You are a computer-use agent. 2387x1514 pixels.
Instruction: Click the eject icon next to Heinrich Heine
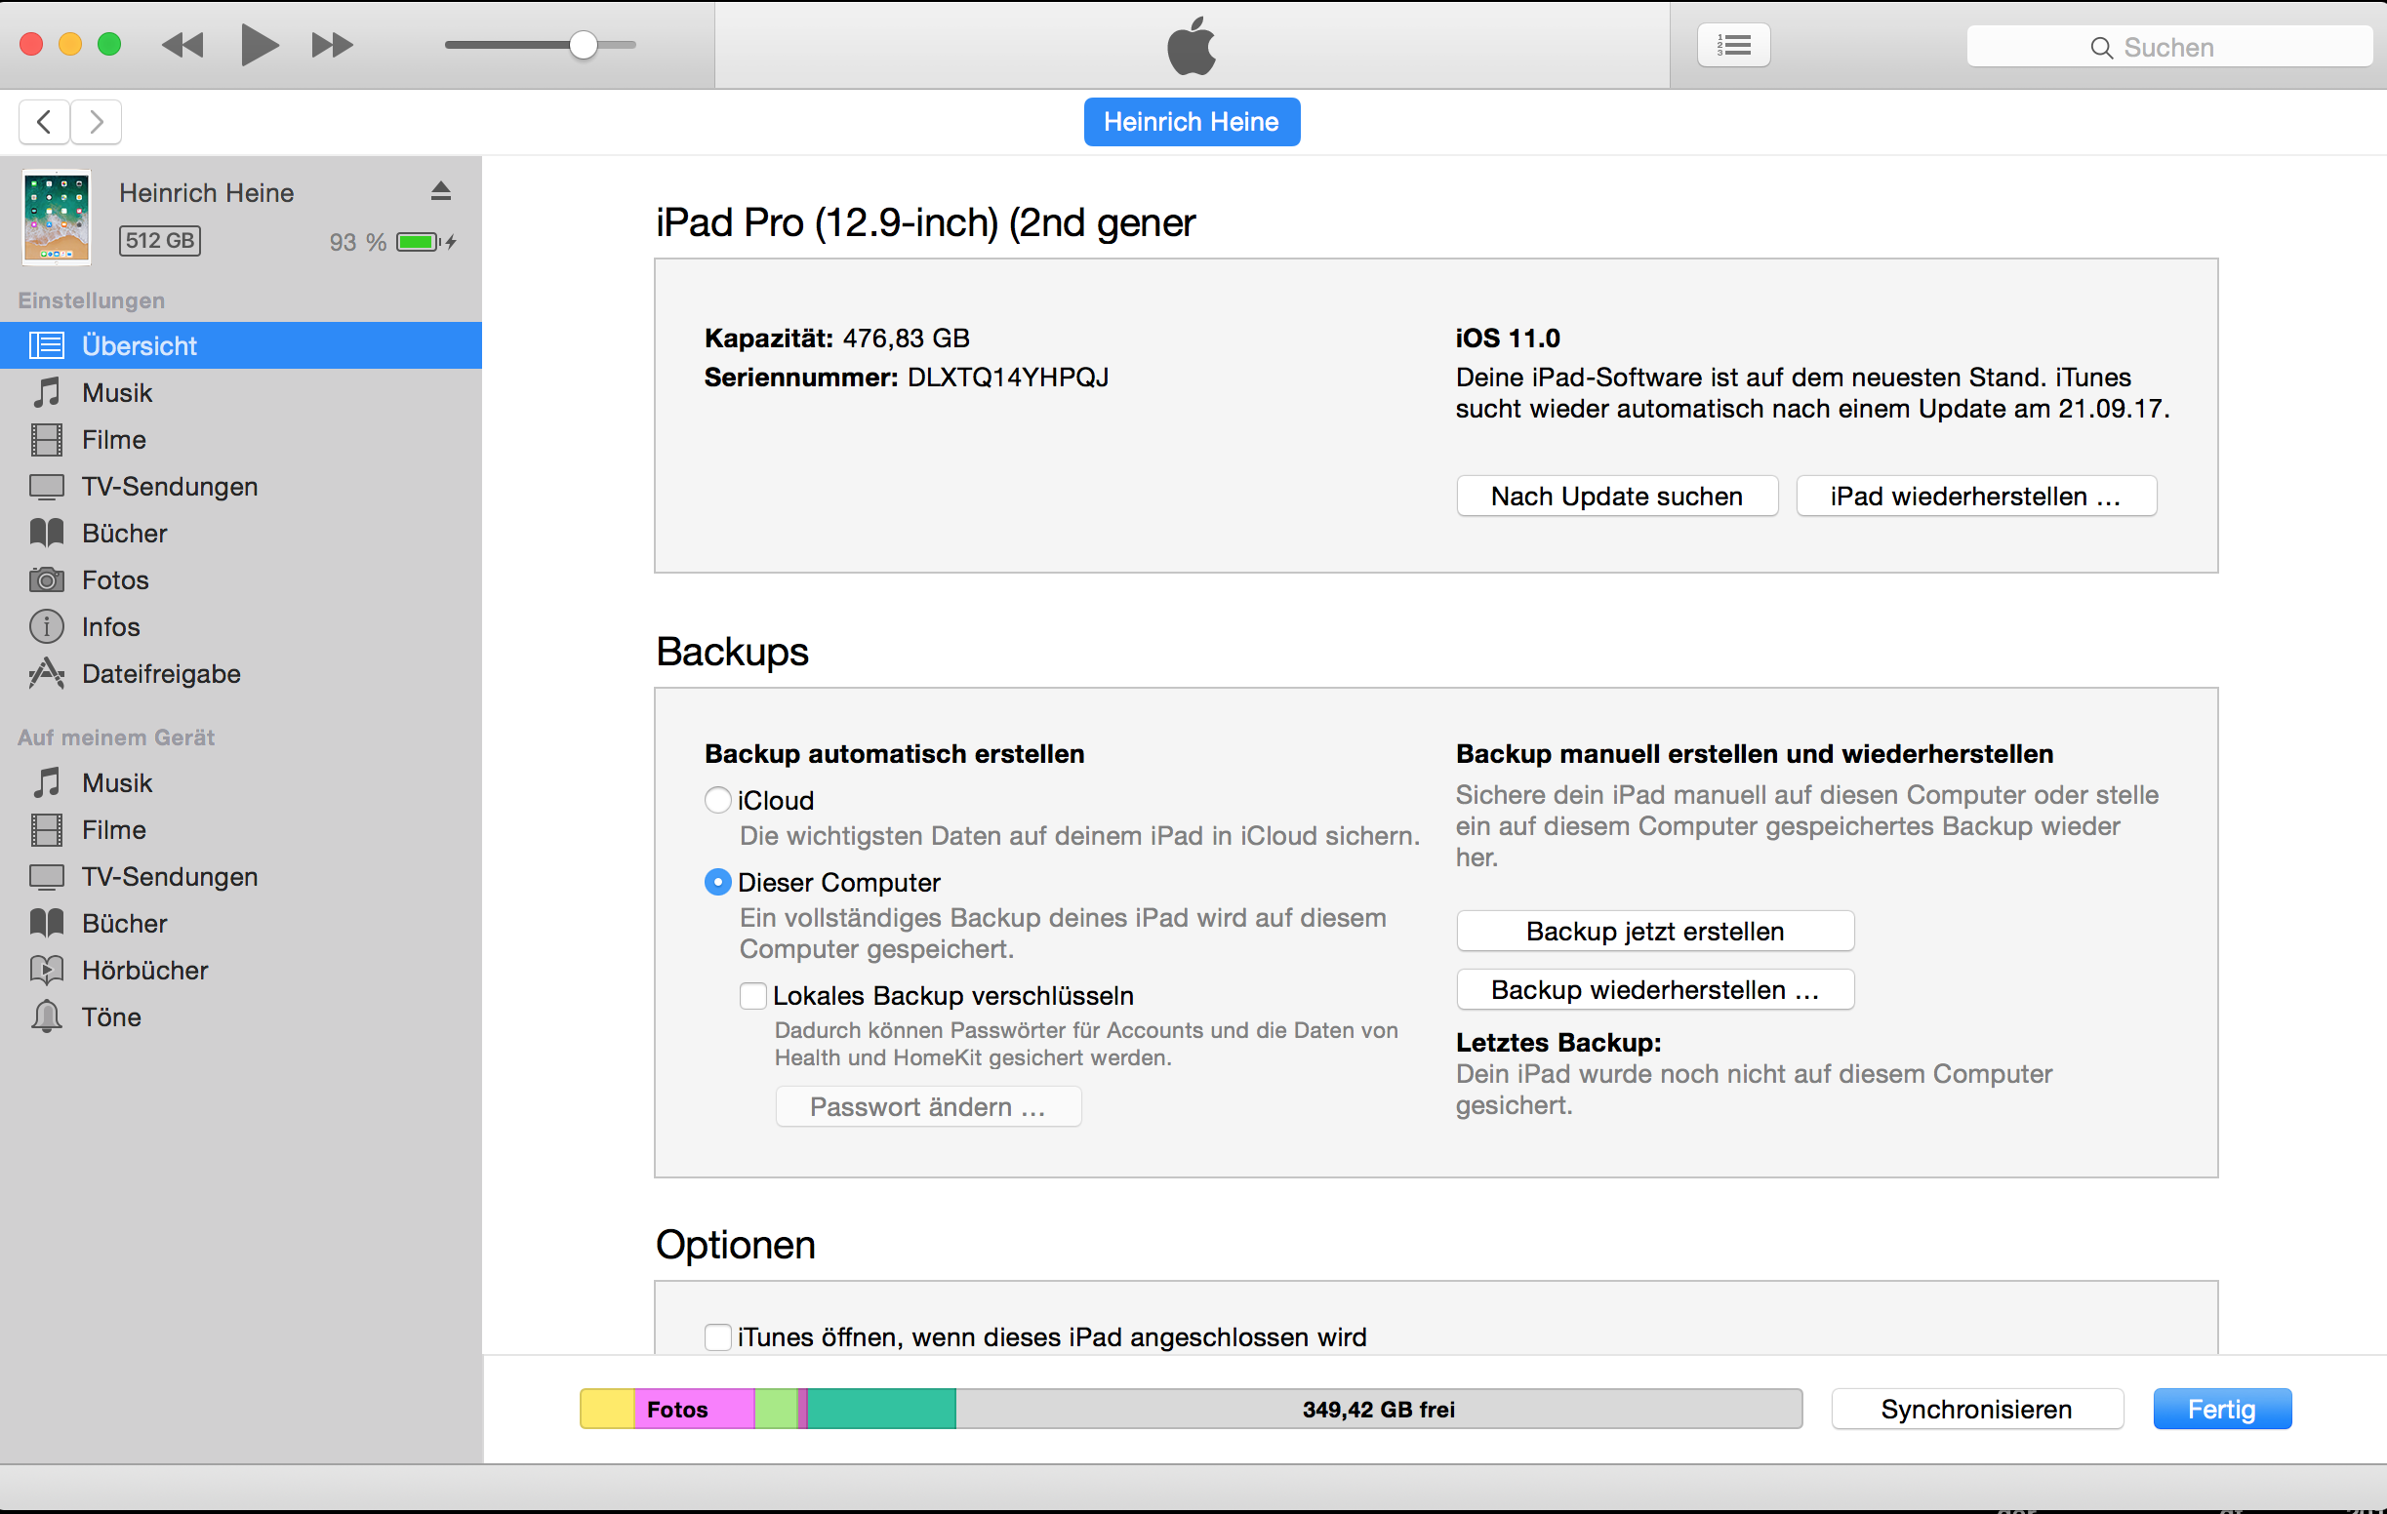(x=441, y=191)
